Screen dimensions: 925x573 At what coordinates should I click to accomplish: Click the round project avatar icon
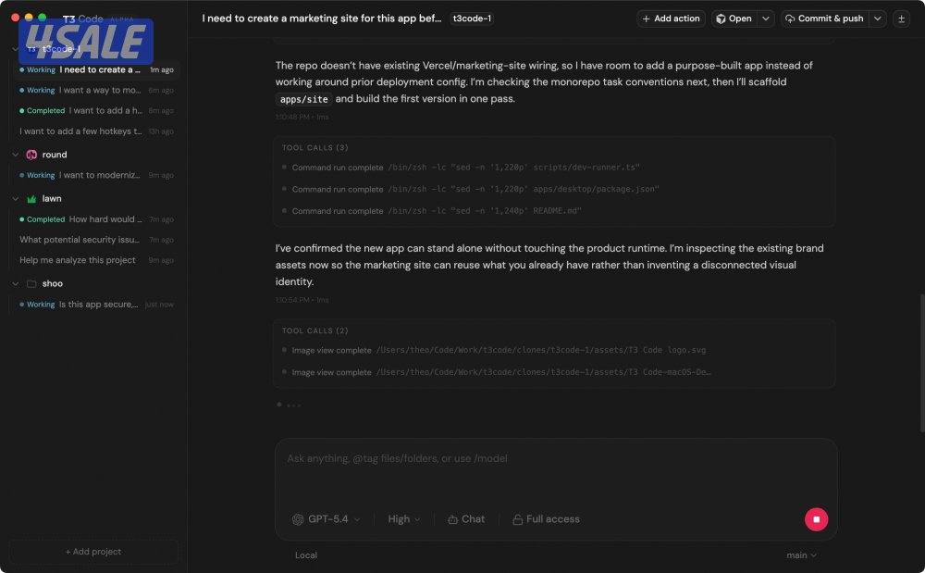[x=31, y=155]
